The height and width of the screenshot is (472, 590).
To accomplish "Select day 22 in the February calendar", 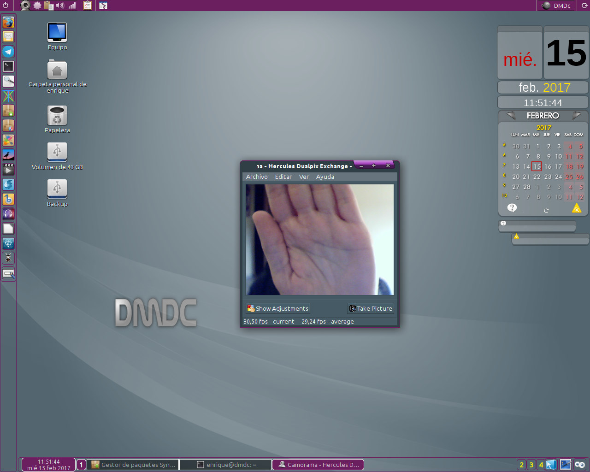I will click(x=537, y=177).
